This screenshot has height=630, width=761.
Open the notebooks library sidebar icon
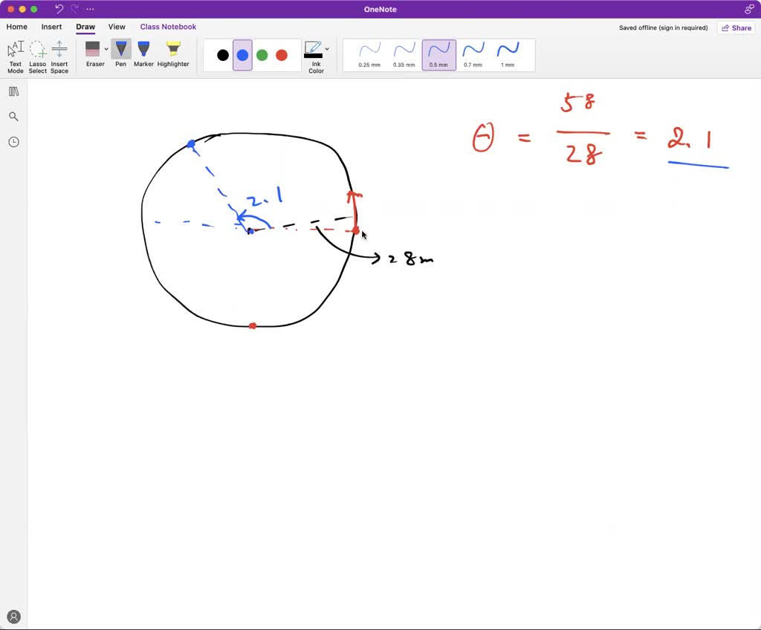[x=13, y=91]
